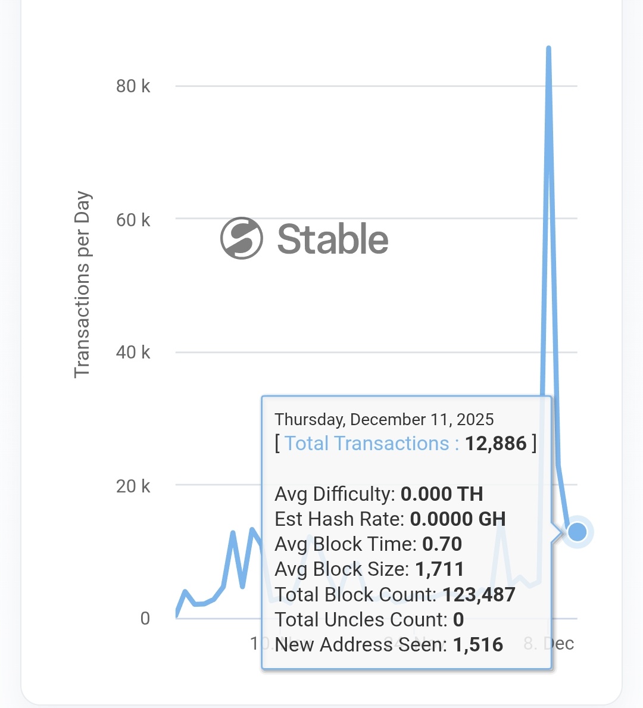Select the highlighted December 11 data point
The image size is (643, 708).
pyautogui.click(x=577, y=532)
